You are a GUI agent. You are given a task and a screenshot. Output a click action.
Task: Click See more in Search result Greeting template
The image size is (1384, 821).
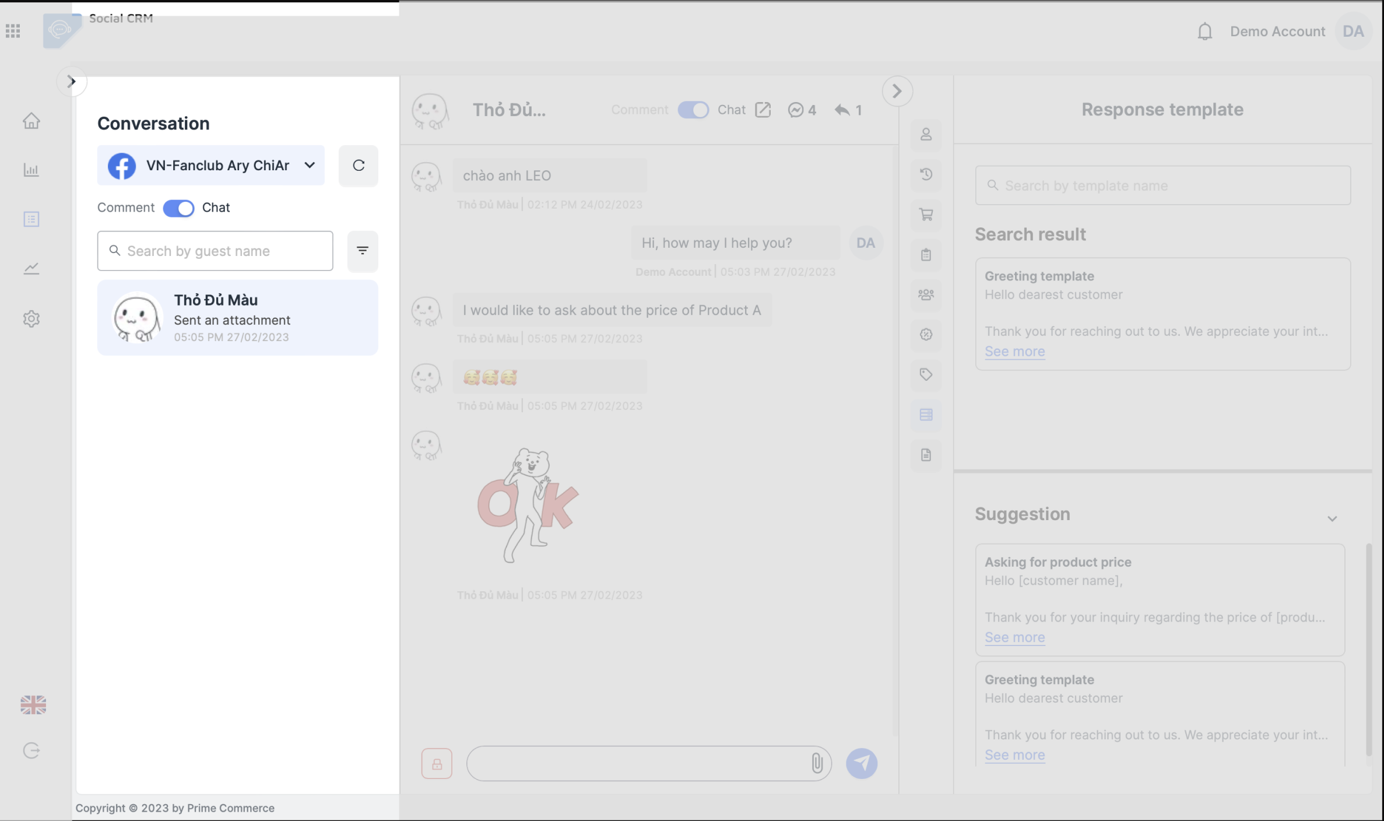(1014, 351)
